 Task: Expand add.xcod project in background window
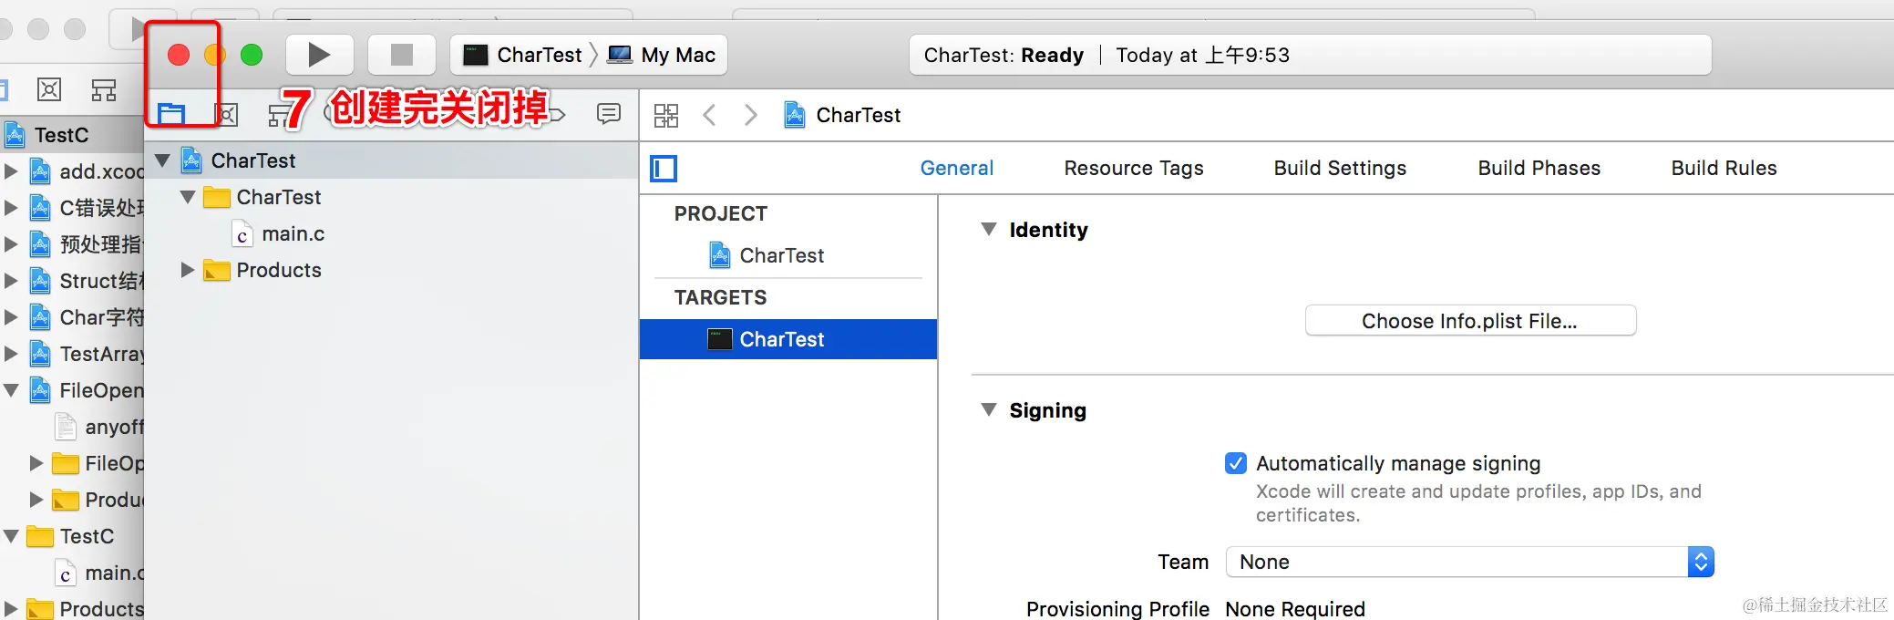pos(10,171)
